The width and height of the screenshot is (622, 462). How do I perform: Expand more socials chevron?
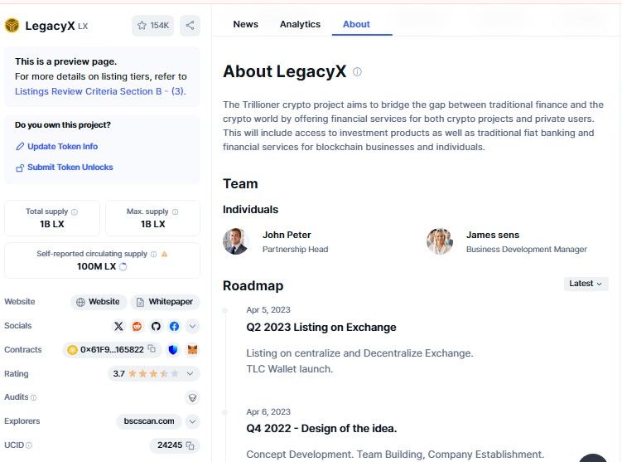tap(192, 327)
